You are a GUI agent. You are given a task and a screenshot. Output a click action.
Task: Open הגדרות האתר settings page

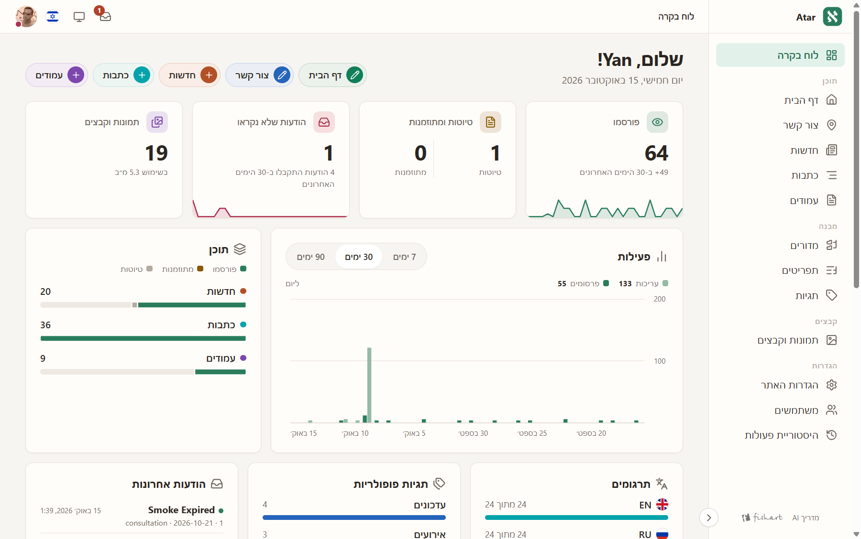tap(780, 385)
